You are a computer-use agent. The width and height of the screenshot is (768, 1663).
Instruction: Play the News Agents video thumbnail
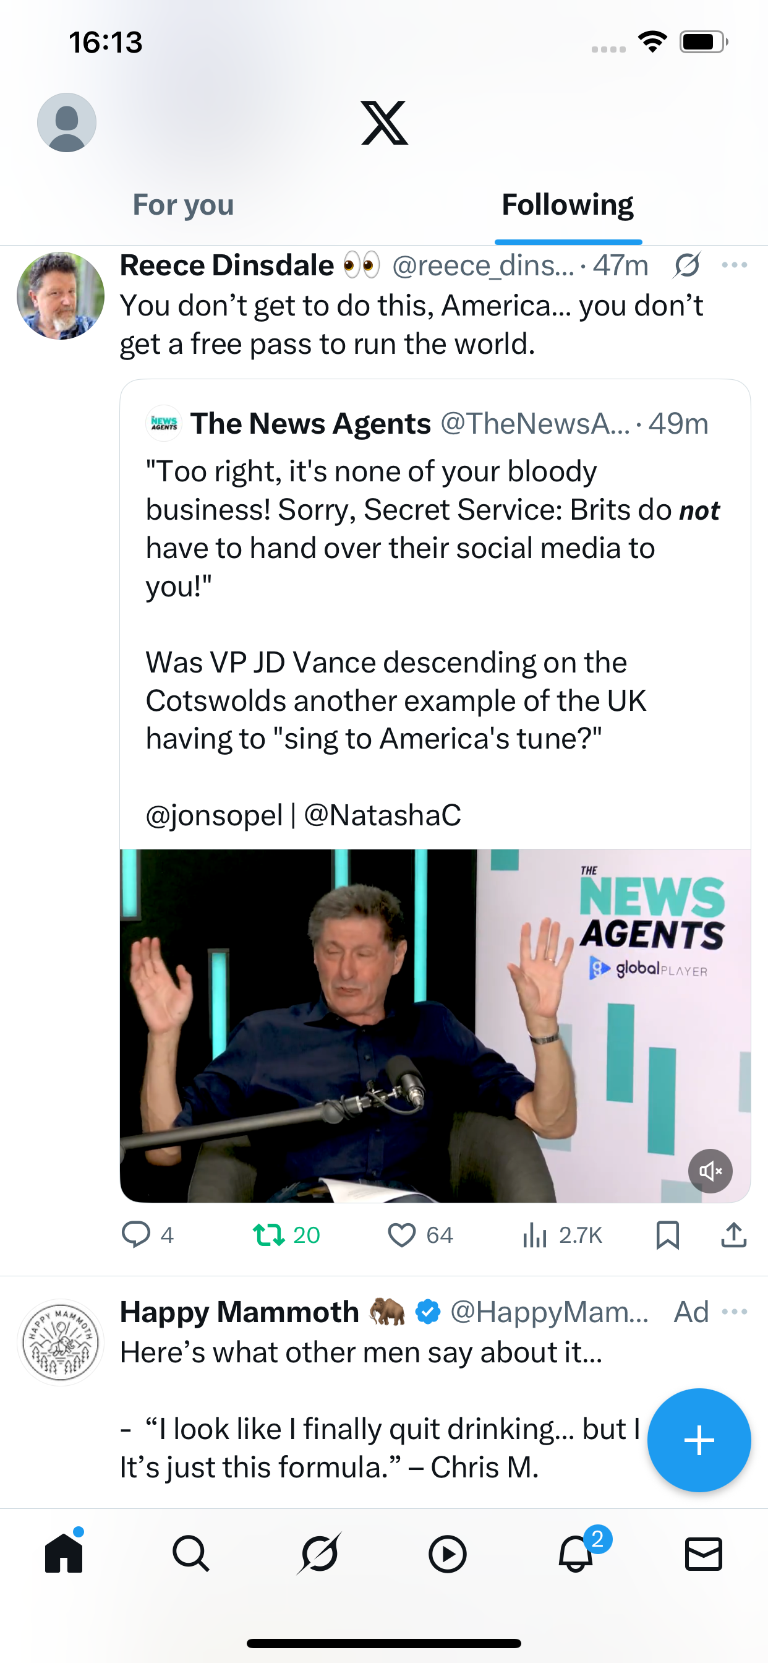coord(435,1025)
